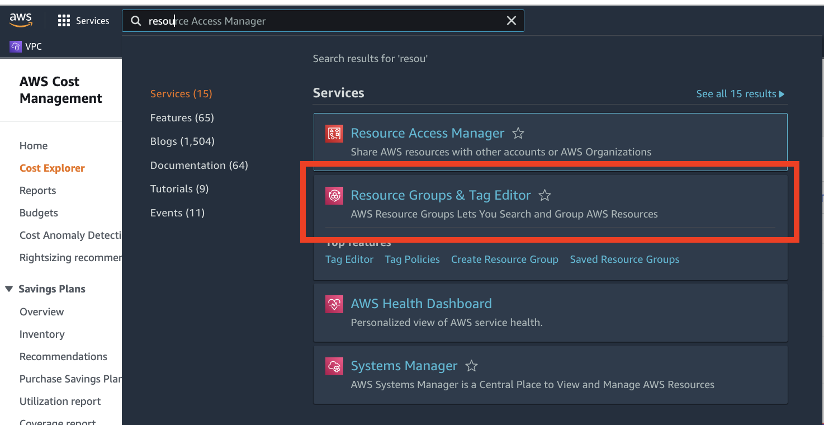
Task: Favorite Resource Access Manager with its star
Action: [x=518, y=133]
